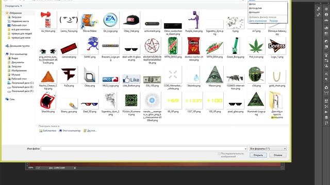Viewport: 330px width, 185px height.
Task: Select the Nacho_Cheese_Chip.png file
Action: pos(48,77)
